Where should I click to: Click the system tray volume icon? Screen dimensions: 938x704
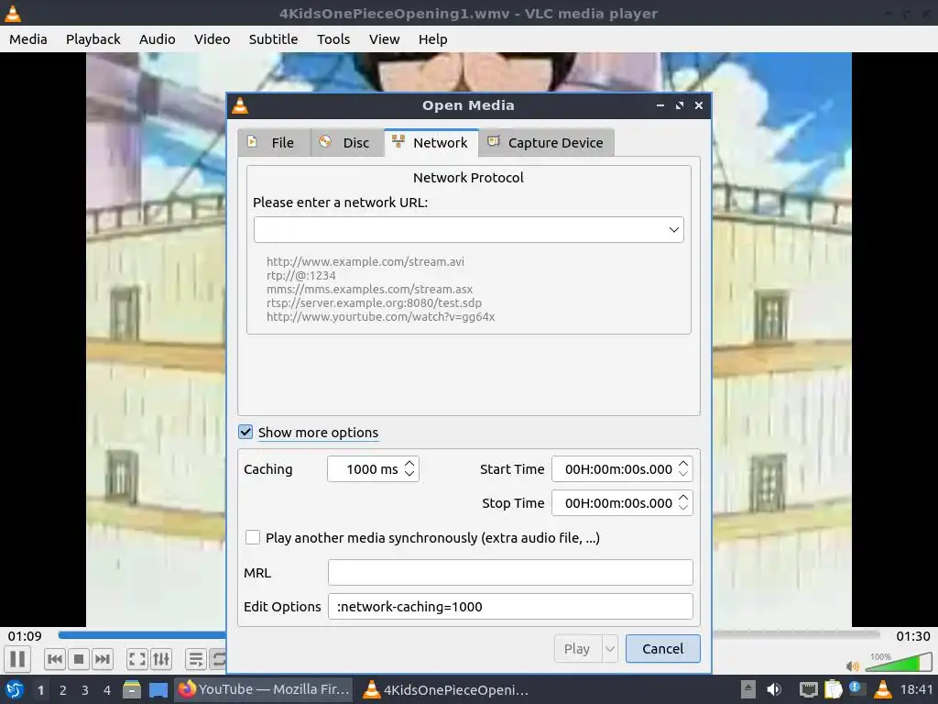774,689
